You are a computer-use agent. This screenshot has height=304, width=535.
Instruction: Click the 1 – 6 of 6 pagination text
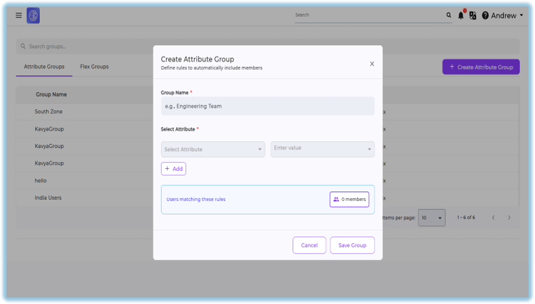(x=466, y=217)
